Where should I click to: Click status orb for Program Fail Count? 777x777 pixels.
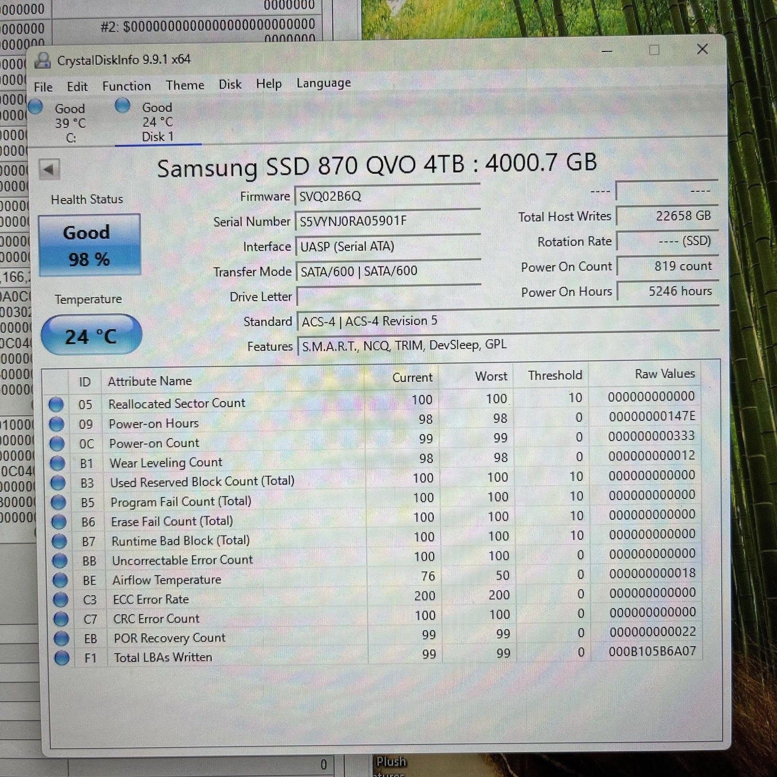point(58,502)
